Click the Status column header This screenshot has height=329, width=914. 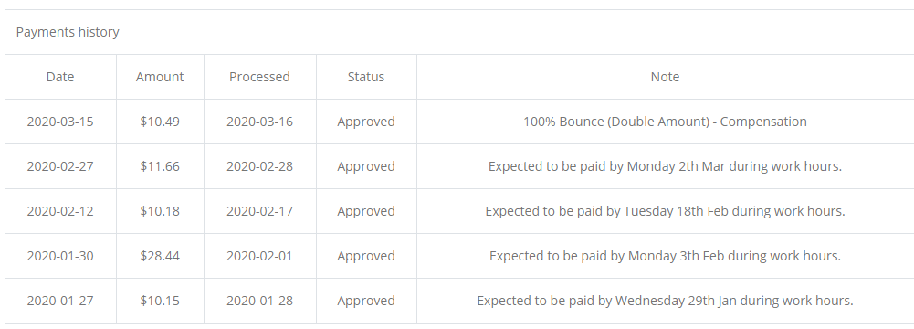[x=366, y=77]
